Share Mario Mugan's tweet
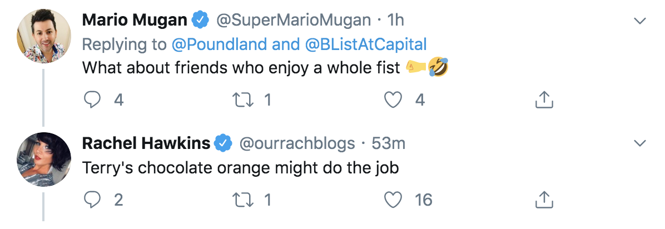Viewport: 665px width, 229px height. 543,99
